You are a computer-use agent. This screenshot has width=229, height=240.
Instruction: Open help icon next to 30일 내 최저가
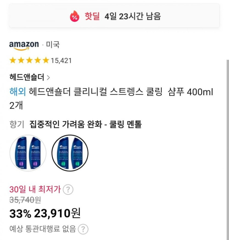coord(68,190)
